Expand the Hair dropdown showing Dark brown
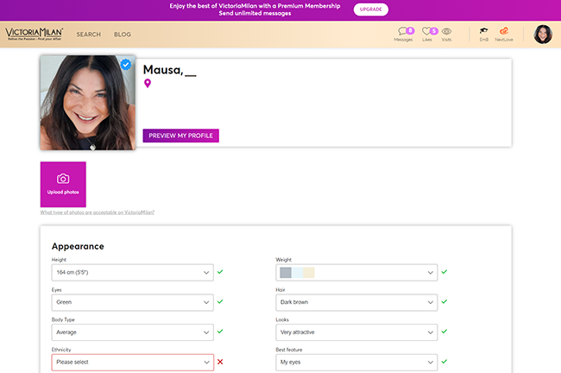The image size is (561, 373). click(356, 302)
